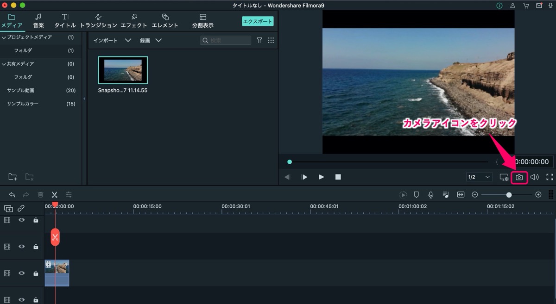Select the scissors split tool in toolbar
Image resolution: width=556 pixels, height=304 pixels.
tap(54, 195)
